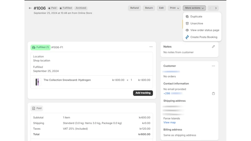The width and height of the screenshot is (251, 141).
Task: Click the eye icon for order status
Action: point(187,30)
